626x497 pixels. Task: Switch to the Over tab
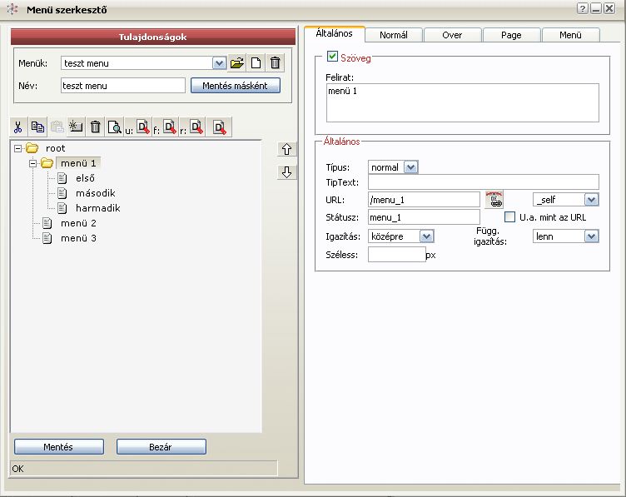(452, 35)
